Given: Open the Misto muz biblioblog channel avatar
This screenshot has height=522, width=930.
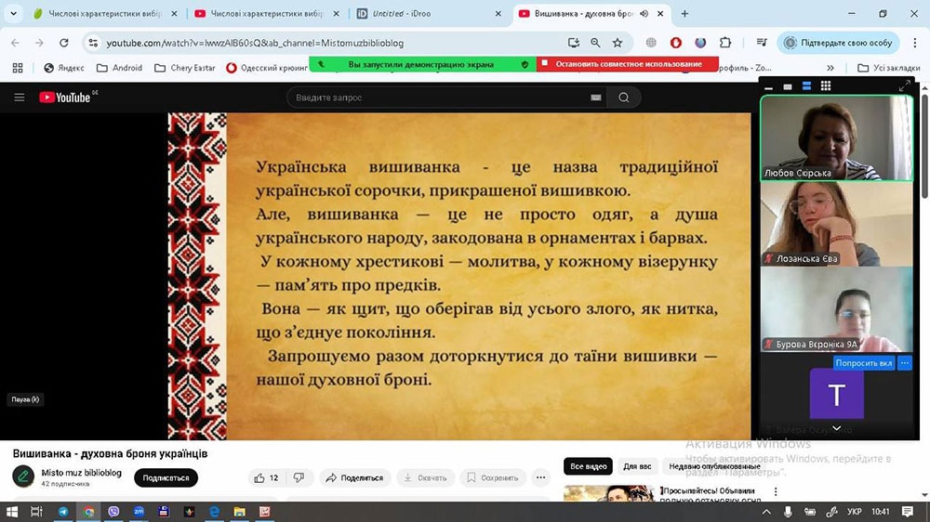Looking at the screenshot, I should point(24,476).
